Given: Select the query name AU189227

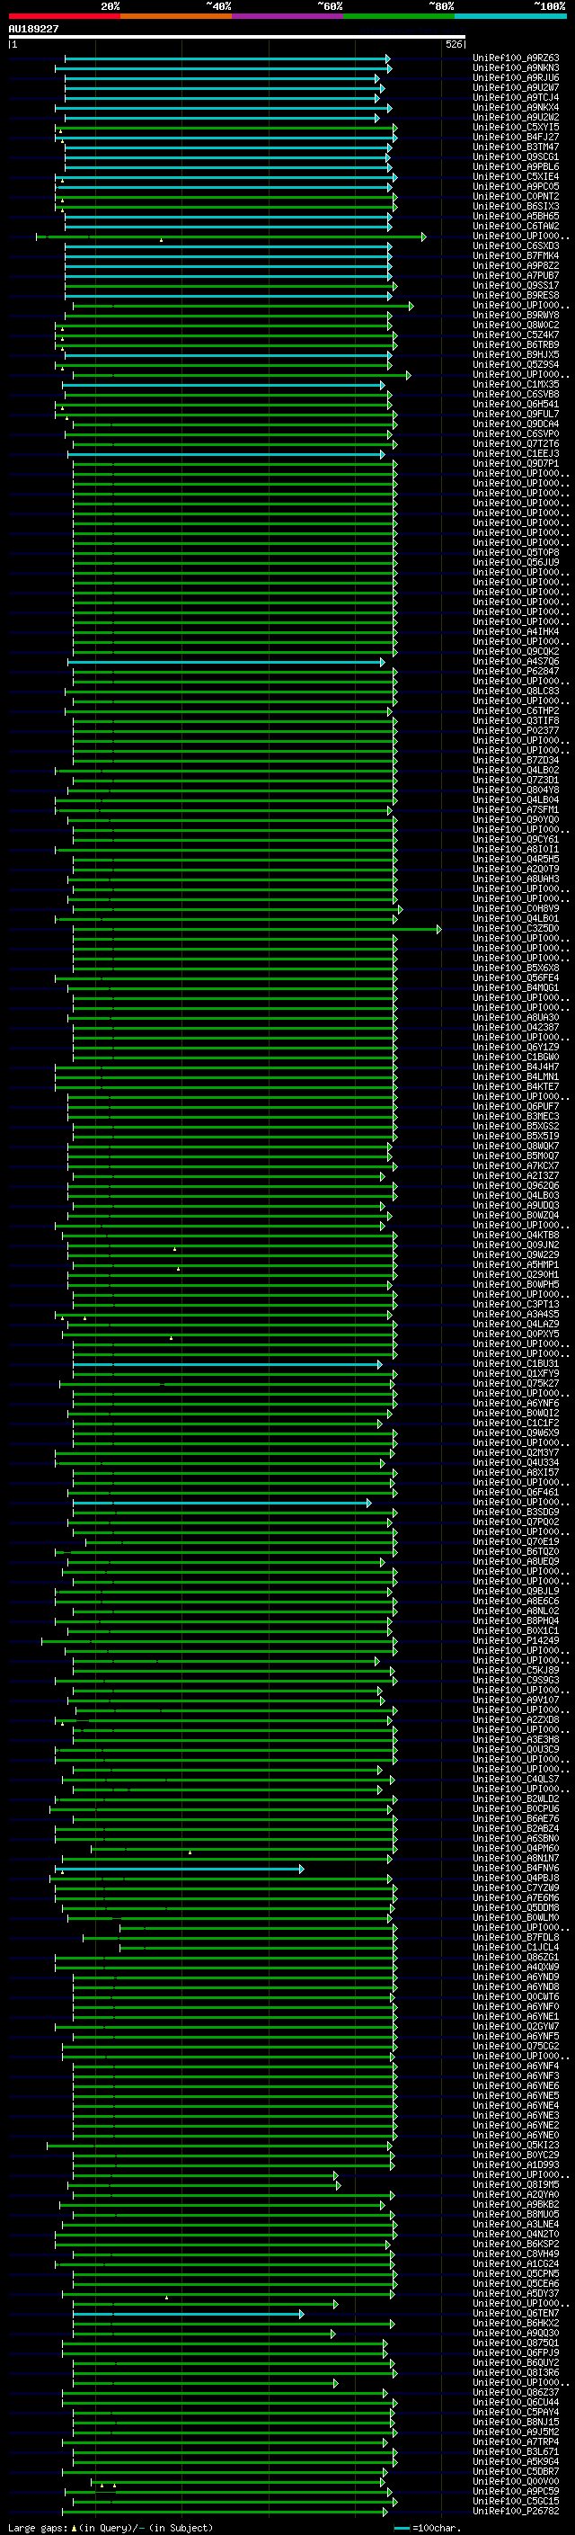Looking at the screenshot, I should (33, 29).
